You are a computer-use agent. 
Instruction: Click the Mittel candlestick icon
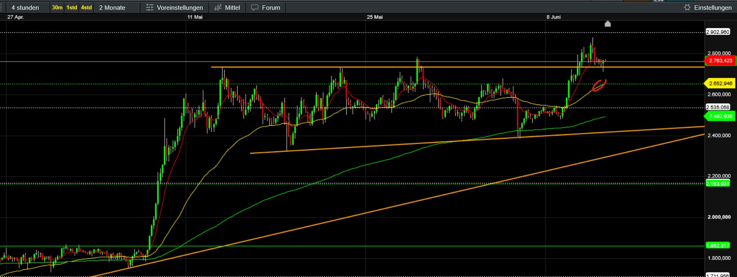click(218, 8)
